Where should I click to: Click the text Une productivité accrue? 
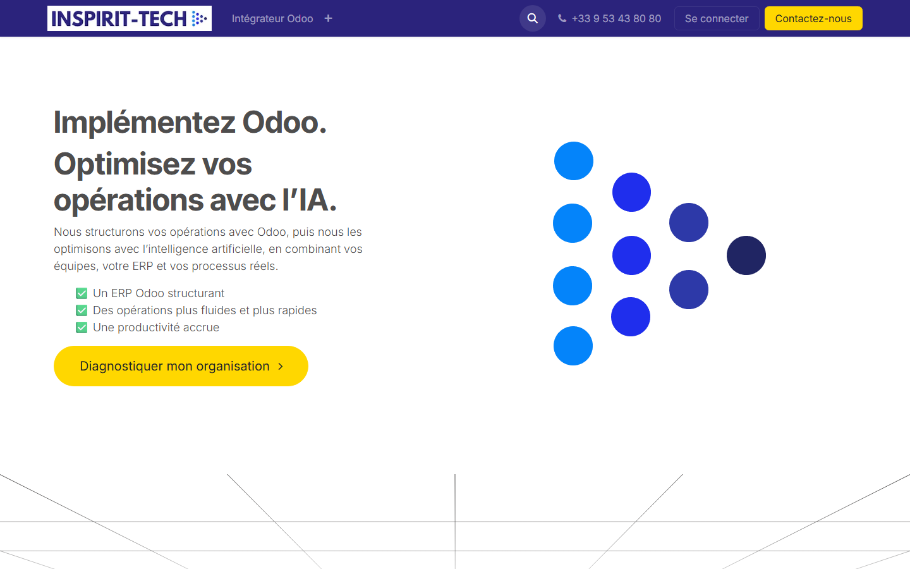pyautogui.click(x=156, y=327)
